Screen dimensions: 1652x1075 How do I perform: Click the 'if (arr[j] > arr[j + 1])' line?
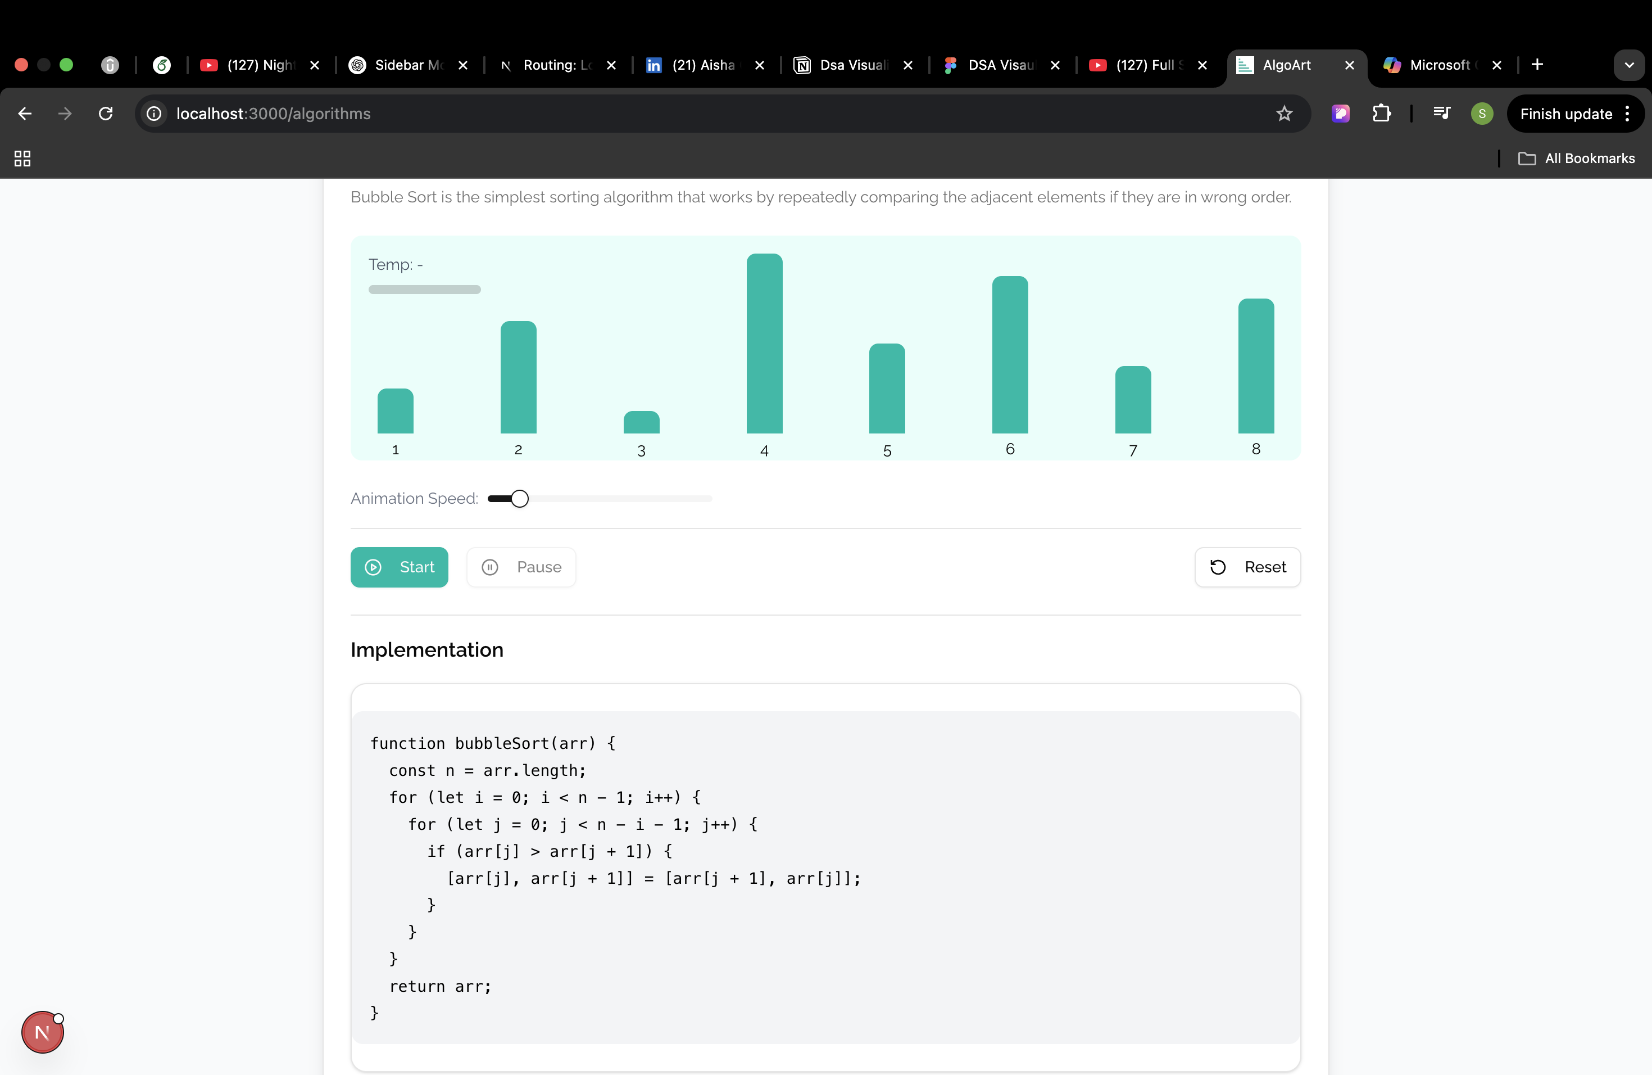(550, 851)
